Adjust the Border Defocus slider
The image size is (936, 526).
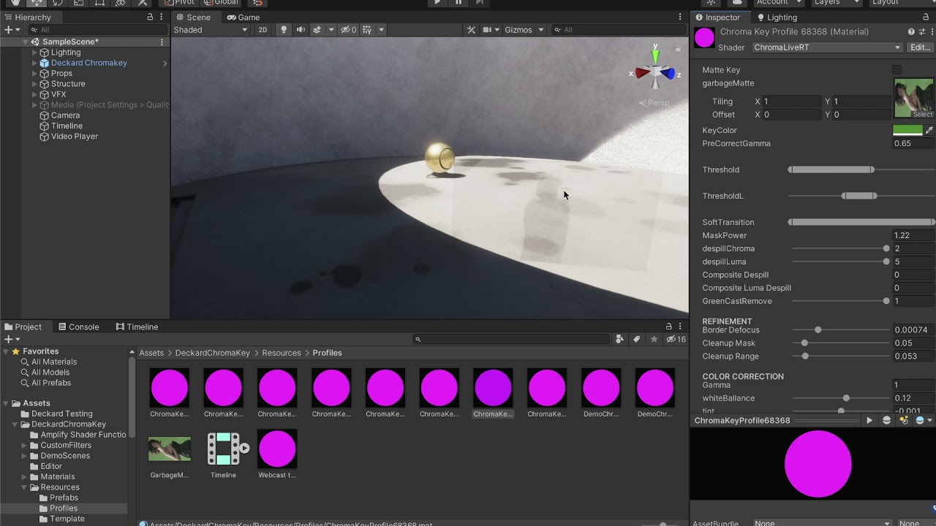point(839,330)
